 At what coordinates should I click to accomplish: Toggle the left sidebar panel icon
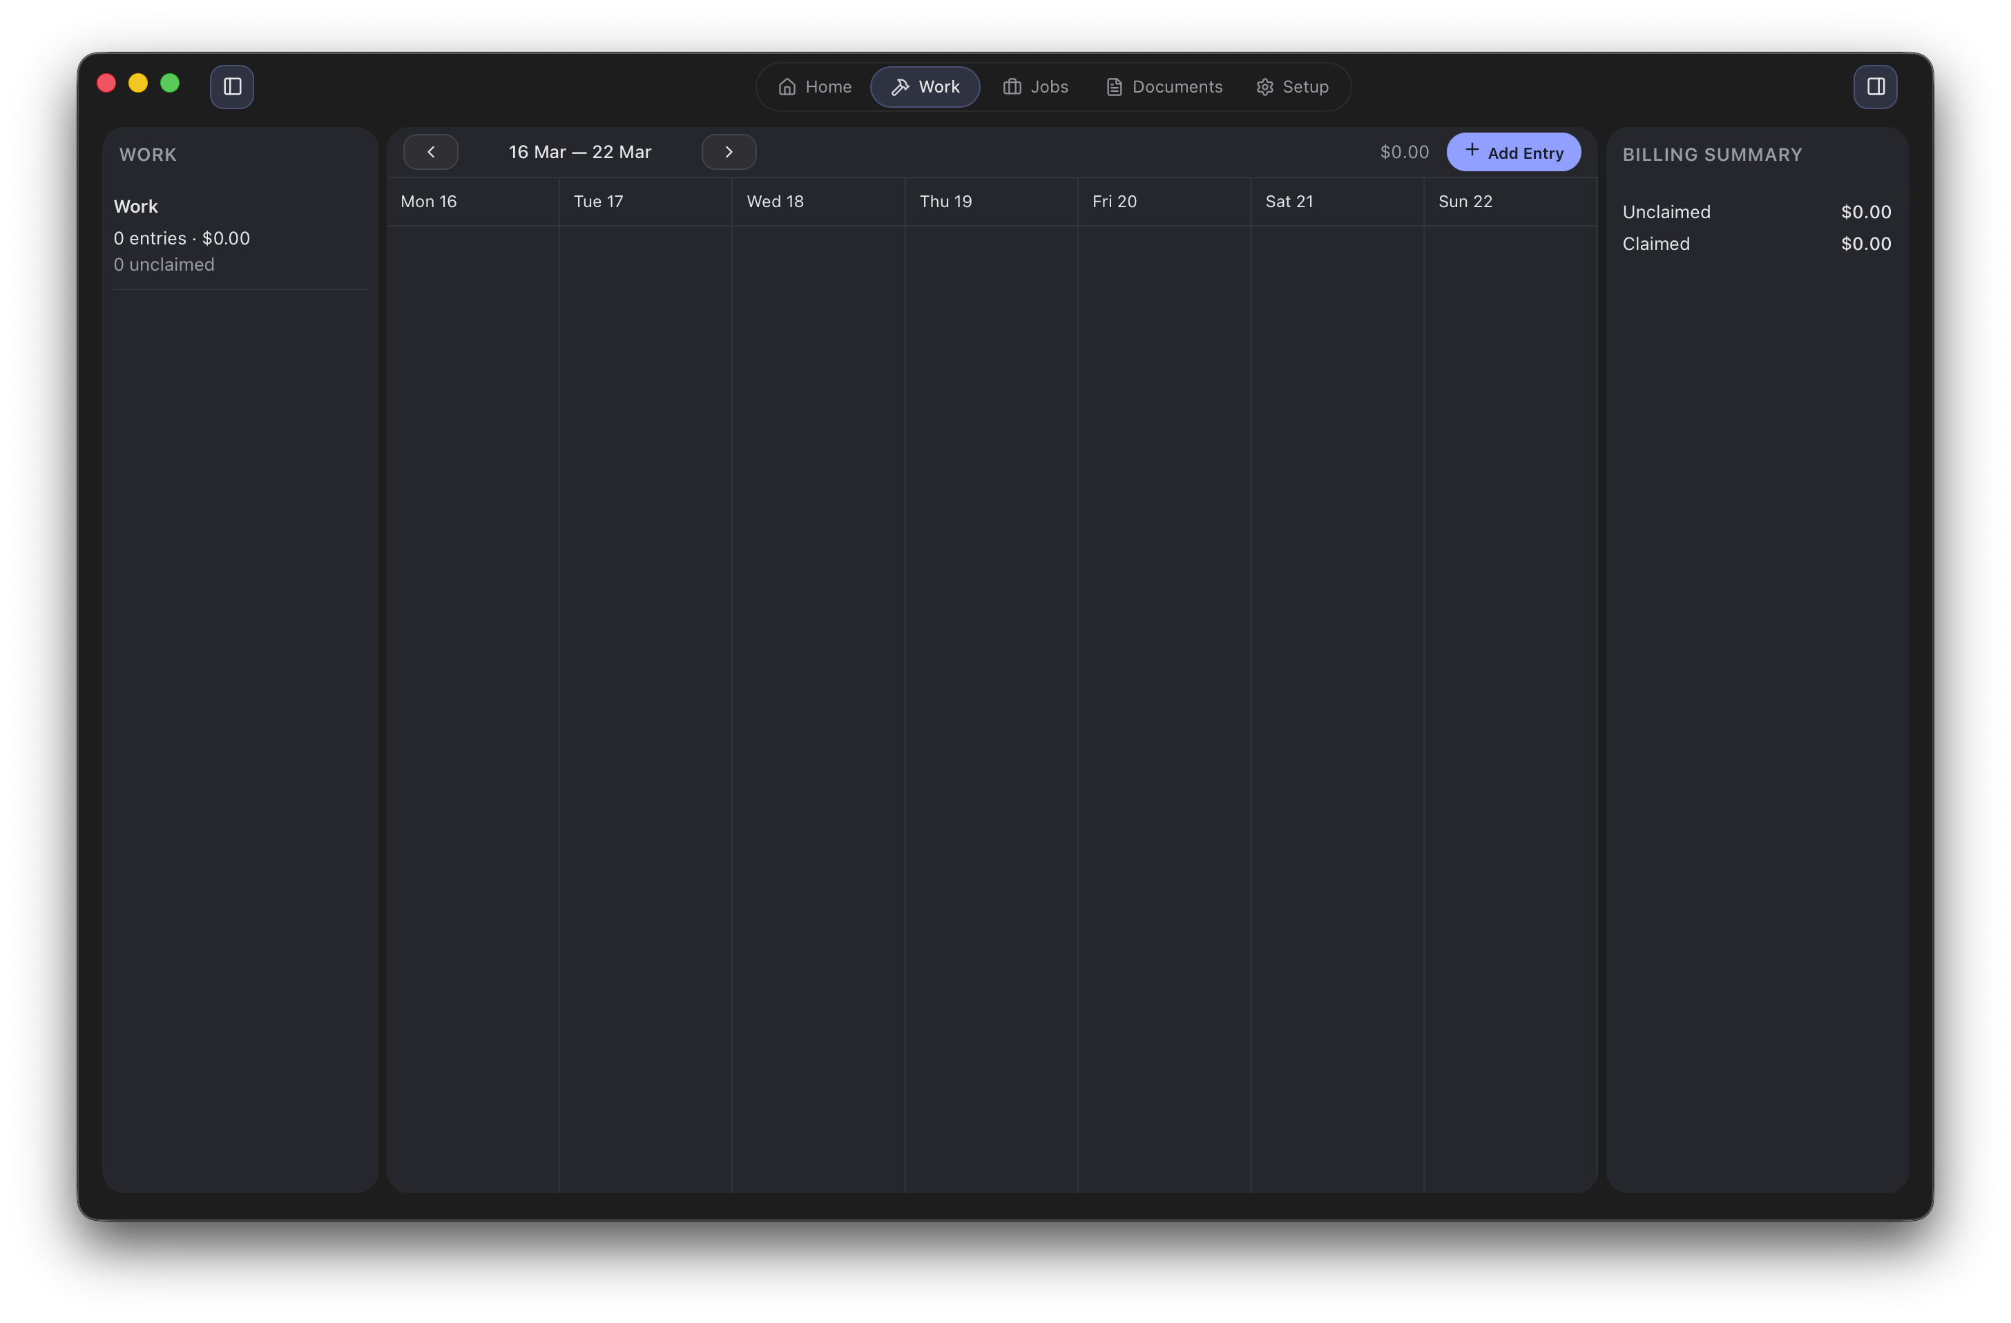[231, 87]
